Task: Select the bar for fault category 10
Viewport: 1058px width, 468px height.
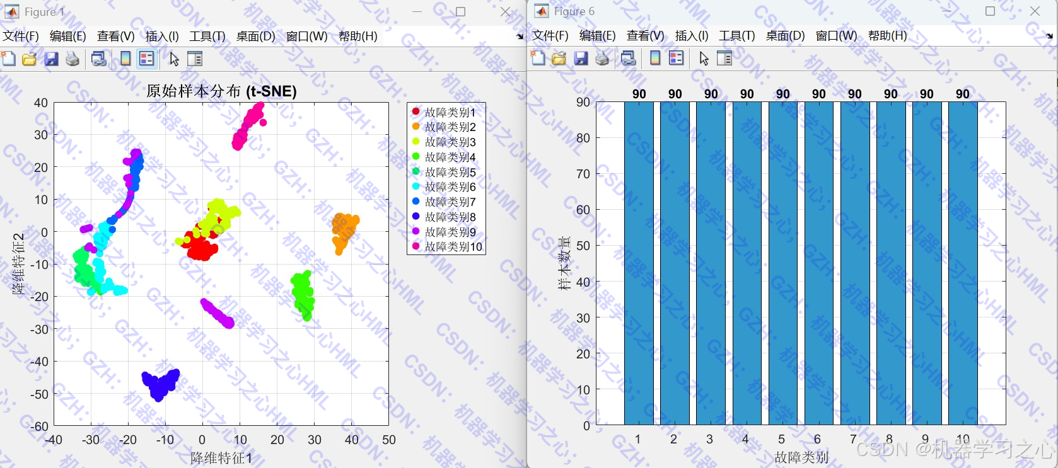Action: click(963, 263)
